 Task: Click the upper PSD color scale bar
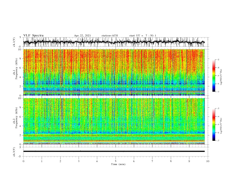[214, 76]
